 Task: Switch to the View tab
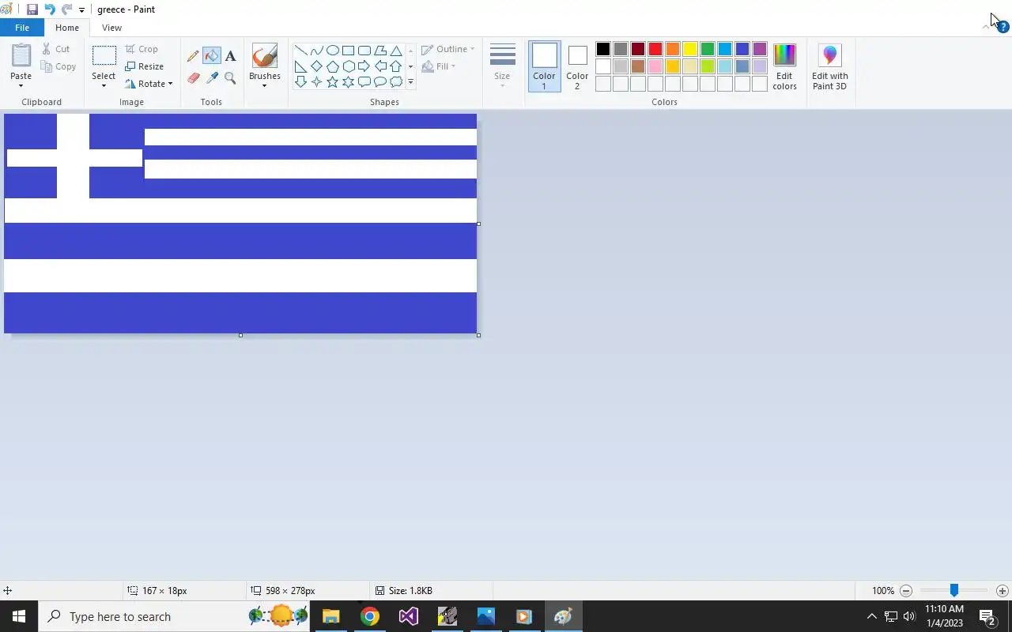[x=111, y=28]
